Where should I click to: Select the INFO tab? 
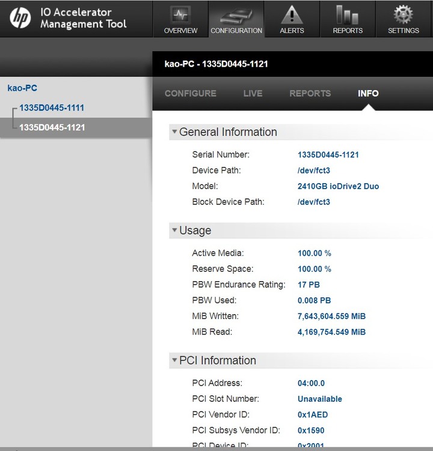point(368,94)
